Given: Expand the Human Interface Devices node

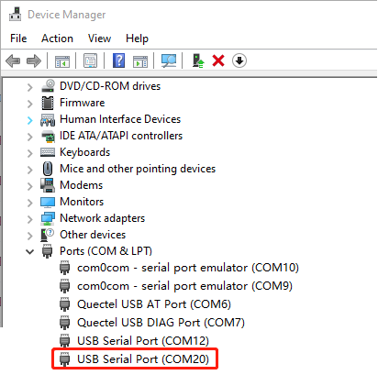Looking at the screenshot, I should tap(29, 120).
